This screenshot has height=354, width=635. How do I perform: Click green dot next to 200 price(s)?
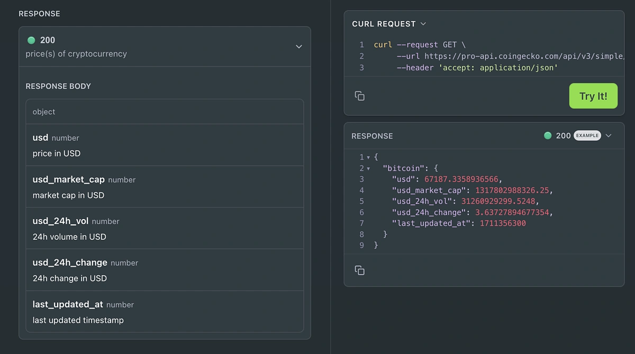31,40
